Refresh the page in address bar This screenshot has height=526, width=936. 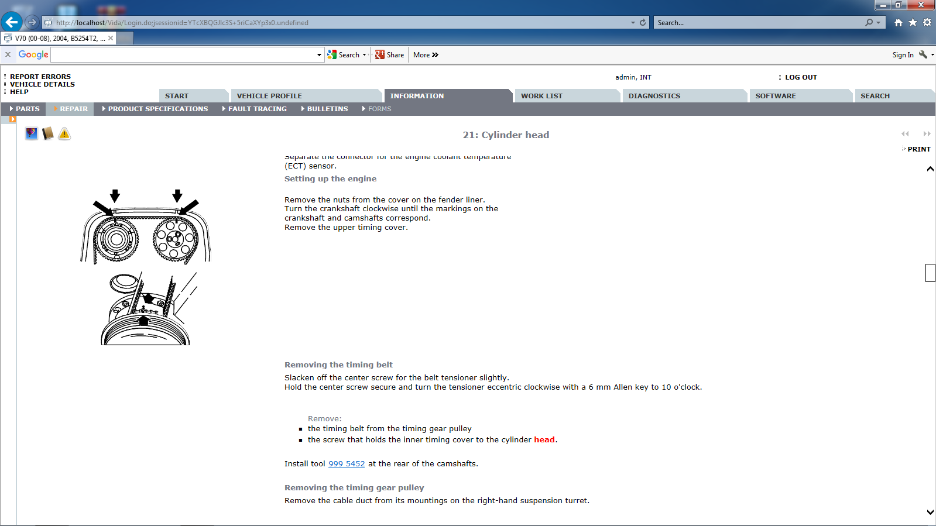pos(643,22)
